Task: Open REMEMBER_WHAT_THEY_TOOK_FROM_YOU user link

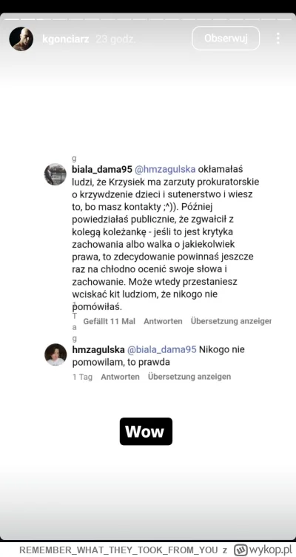Action: (x=118, y=550)
